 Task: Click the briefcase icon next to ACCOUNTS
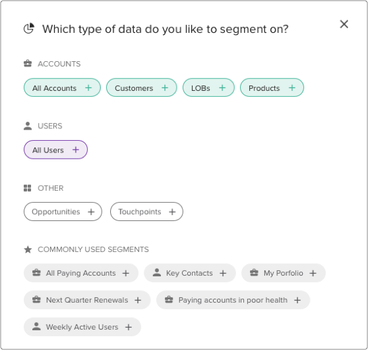click(28, 63)
